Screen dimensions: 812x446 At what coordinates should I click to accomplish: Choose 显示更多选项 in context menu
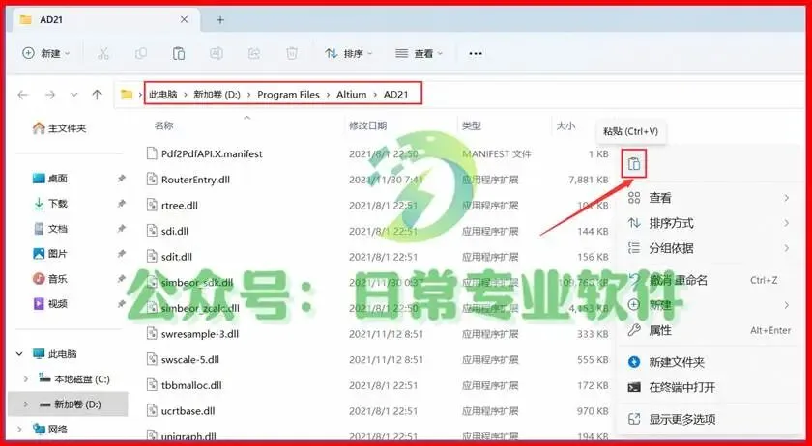pos(709,419)
